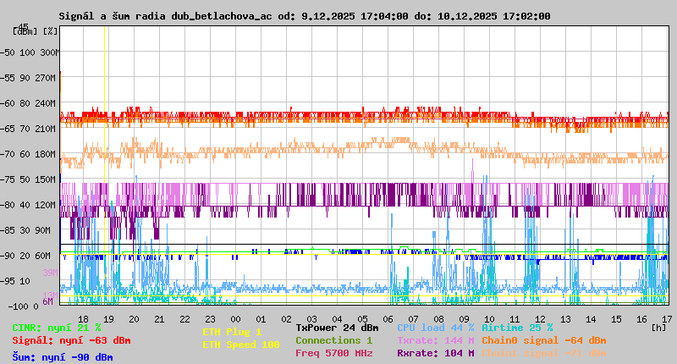Click hour label 11 on the time axis
The width and height of the screenshot is (677, 364).
click(515, 319)
